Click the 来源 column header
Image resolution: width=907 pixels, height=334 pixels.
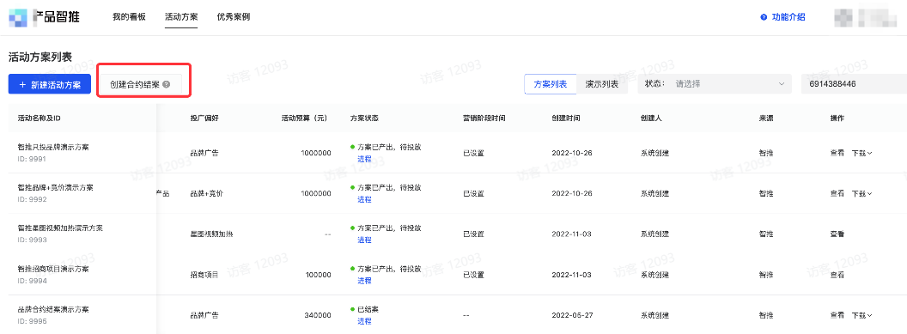[x=766, y=118]
